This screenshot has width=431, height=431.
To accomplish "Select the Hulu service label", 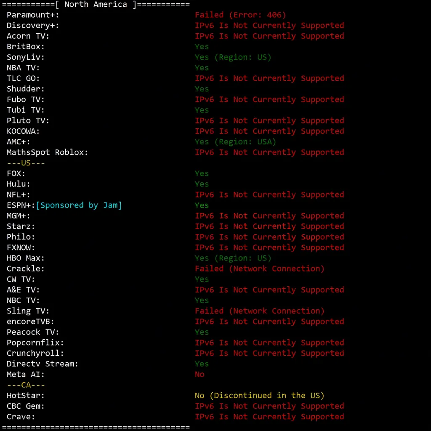I will pos(19,184).
